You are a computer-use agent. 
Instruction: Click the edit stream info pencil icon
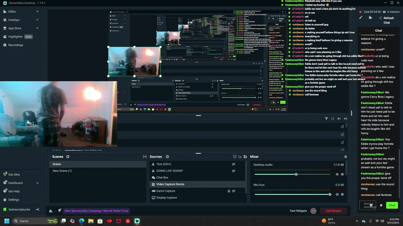pos(361,18)
